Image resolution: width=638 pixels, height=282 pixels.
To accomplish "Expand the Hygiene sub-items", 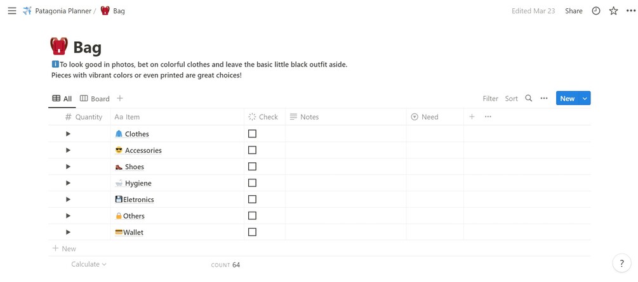I will (x=68, y=183).
